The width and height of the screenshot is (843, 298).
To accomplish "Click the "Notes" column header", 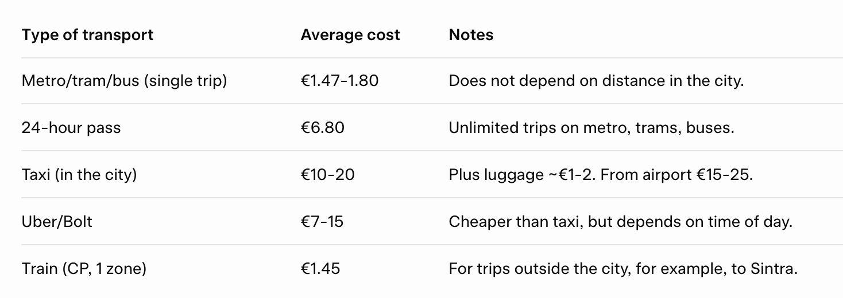I will [471, 35].
